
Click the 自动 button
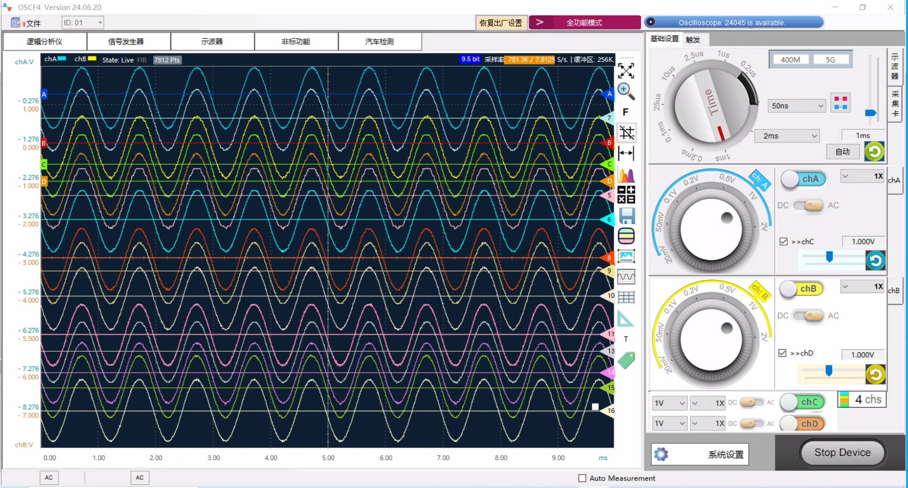tap(843, 151)
